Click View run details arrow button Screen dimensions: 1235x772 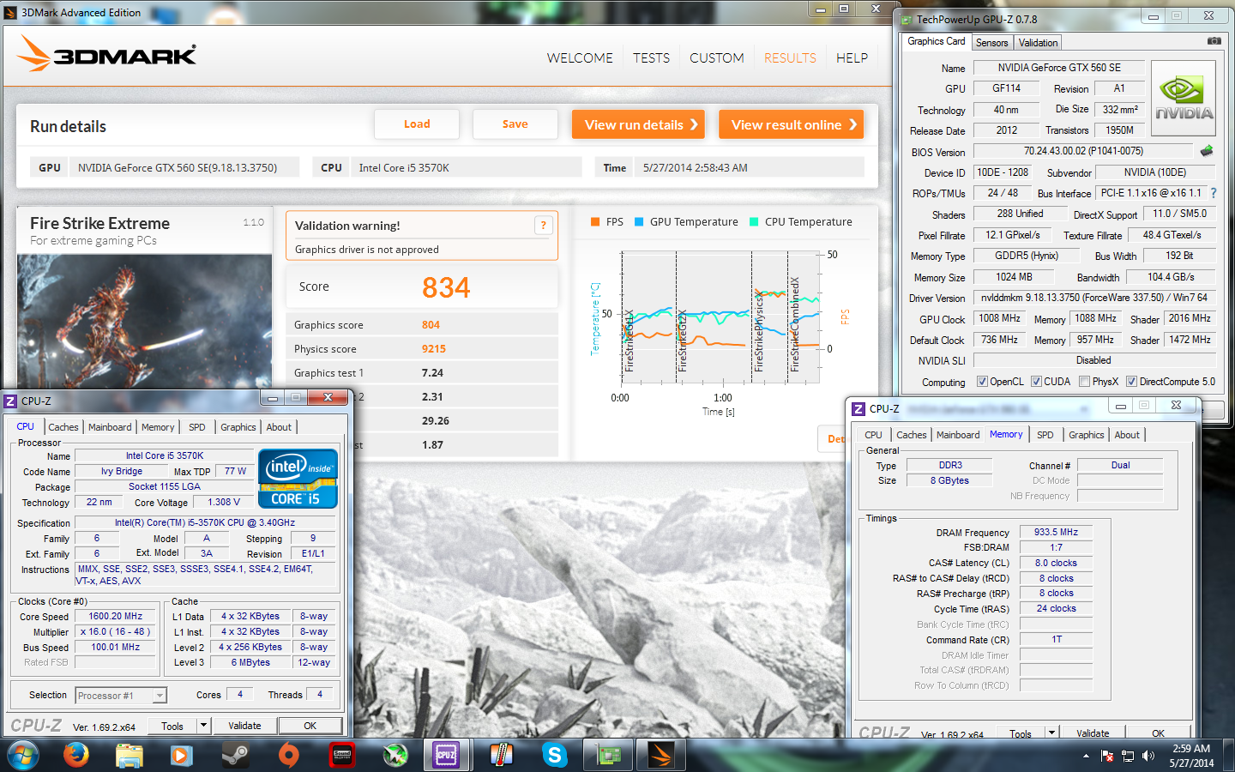pos(638,124)
